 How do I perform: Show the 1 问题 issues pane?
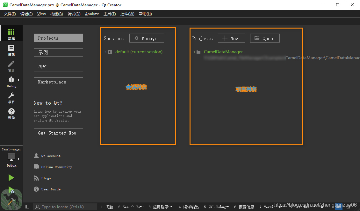point(107,207)
